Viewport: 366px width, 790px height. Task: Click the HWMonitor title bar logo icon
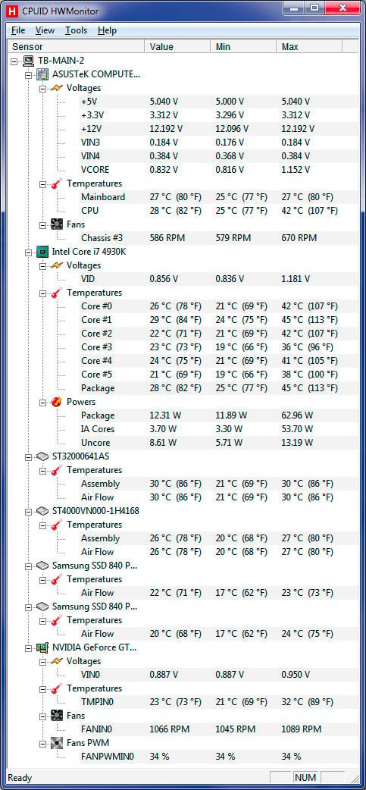point(12,11)
